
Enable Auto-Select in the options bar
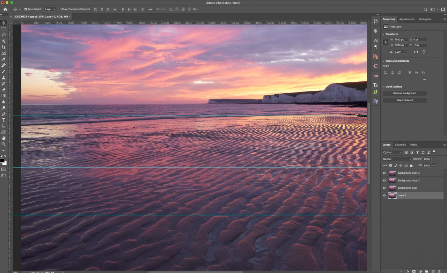point(26,9)
